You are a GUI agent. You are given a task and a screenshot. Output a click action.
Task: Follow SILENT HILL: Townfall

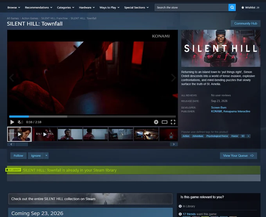point(18,156)
